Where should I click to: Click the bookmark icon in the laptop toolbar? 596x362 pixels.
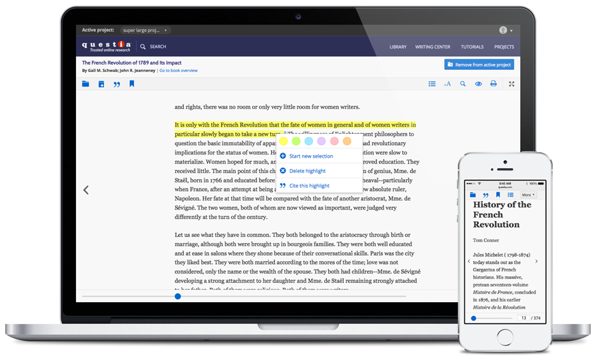(132, 84)
